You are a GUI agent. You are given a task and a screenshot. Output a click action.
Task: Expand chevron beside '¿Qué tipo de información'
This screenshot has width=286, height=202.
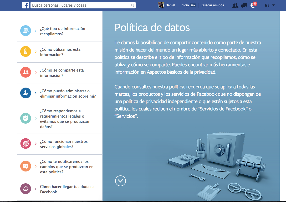(35, 31)
